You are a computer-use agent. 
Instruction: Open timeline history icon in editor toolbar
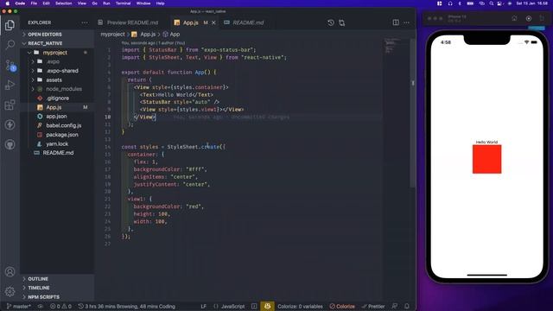click(x=330, y=22)
